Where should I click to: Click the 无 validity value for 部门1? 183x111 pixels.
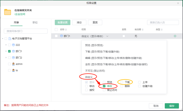[136, 36]
